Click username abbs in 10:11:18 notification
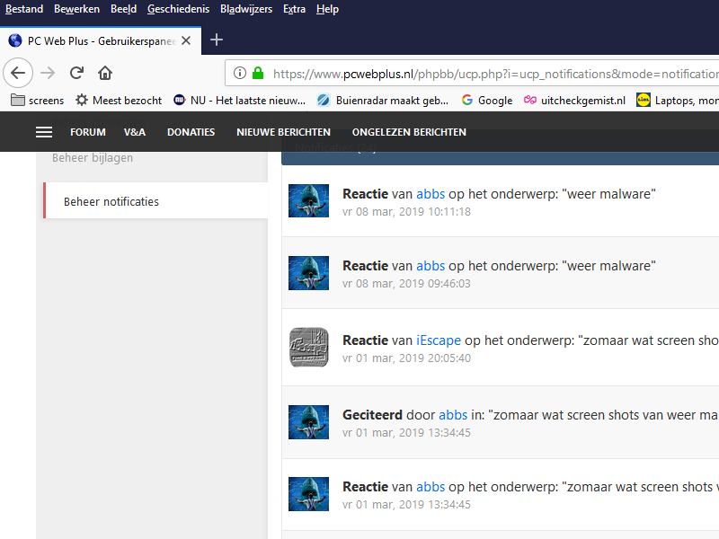The width and height of the screenshot is (719, 539). click(431, 194)
